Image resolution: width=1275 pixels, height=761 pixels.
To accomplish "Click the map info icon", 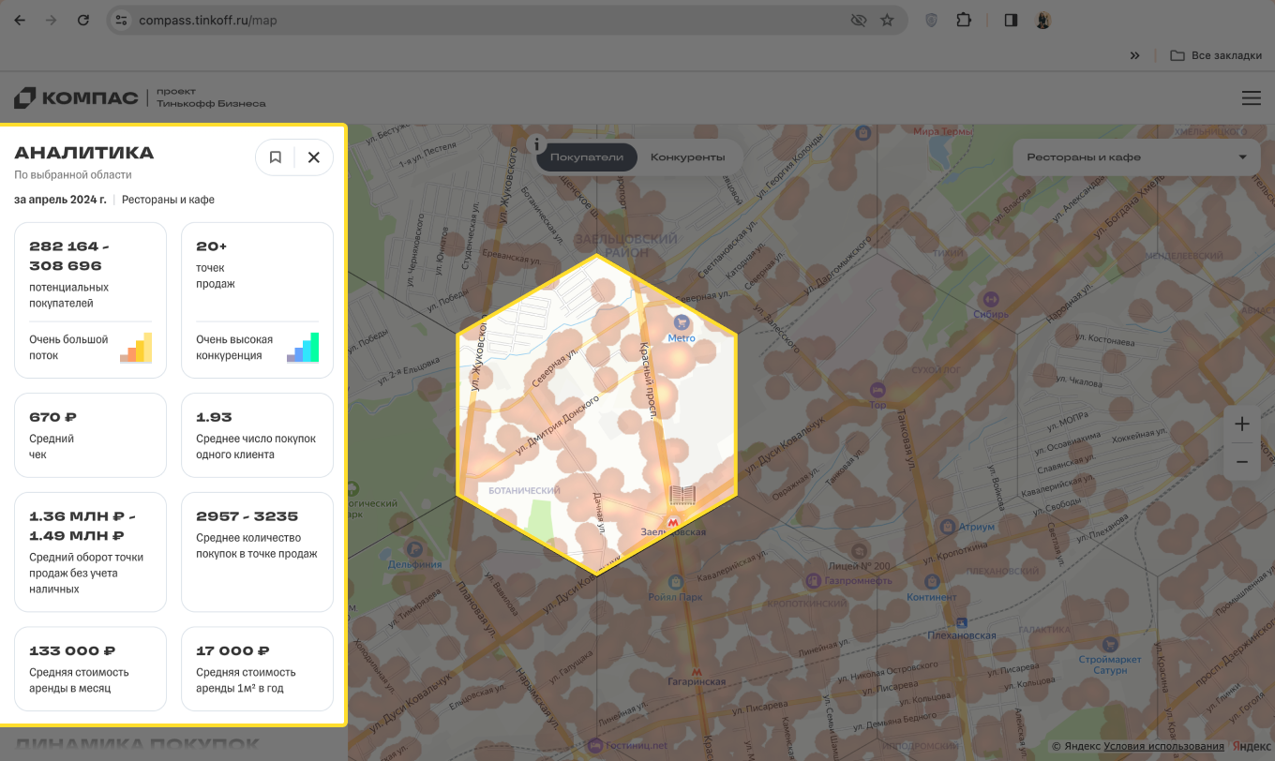I will pyautogui.click(x=536, y=144).
